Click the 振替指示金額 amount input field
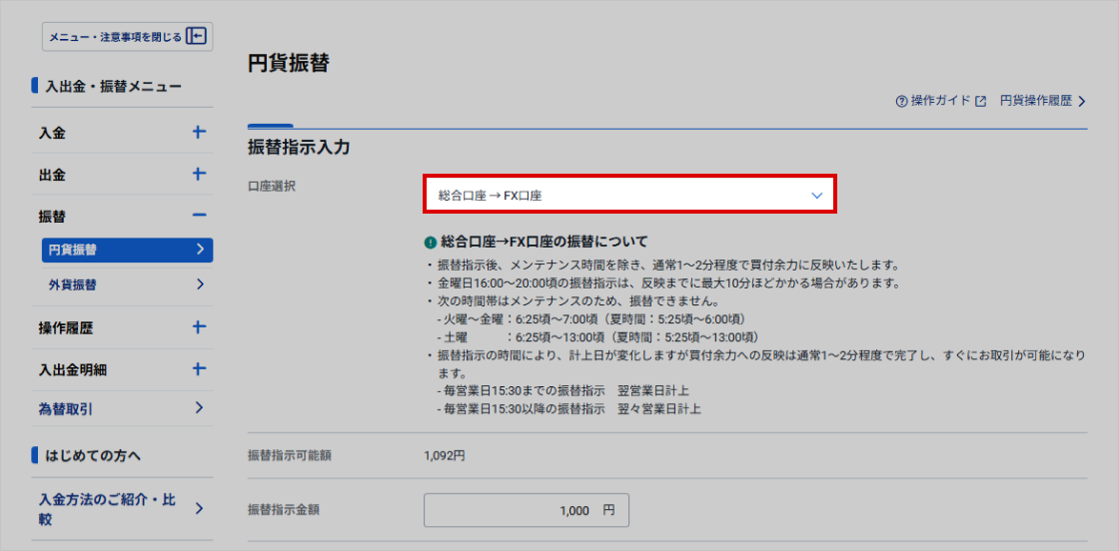Viewport: 1119px width, 551px height. 527,510
